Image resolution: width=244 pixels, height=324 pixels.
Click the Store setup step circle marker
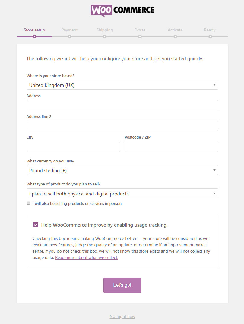click(34, 37)
